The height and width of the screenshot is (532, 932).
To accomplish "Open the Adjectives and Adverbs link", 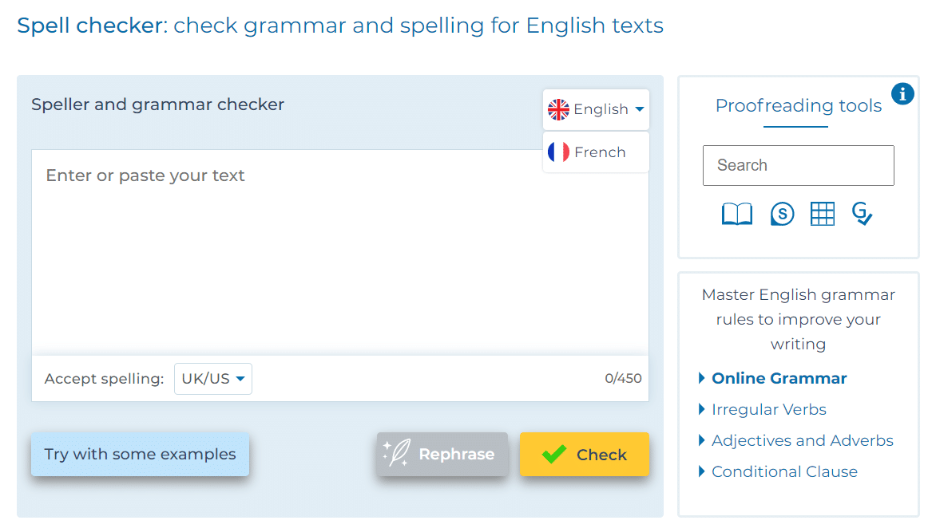I will point(803,440).
